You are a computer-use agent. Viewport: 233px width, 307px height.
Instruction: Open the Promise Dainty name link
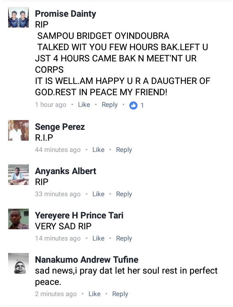[66, 14]
